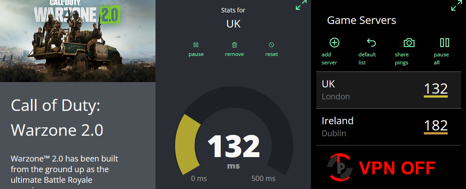
Task: Pause pinging for the UK stats
Action: pyautogui.click(x=196, y=49)
